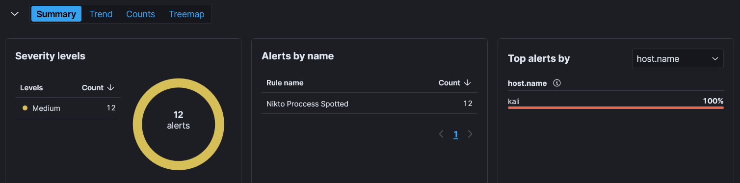Click the kali red progress bar

point(616,107)
